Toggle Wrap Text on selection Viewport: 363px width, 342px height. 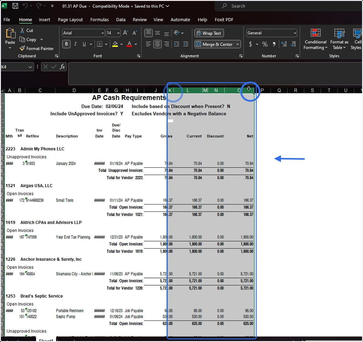point(209,33)
